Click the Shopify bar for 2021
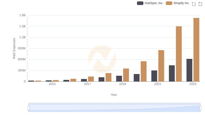This screenshot has width=205, height=118. (x=161, y=66)
